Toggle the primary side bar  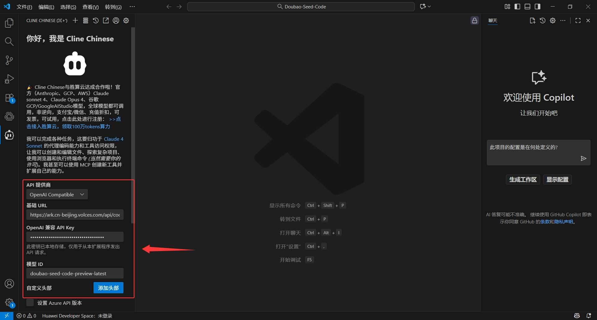[x=517, y=7]
